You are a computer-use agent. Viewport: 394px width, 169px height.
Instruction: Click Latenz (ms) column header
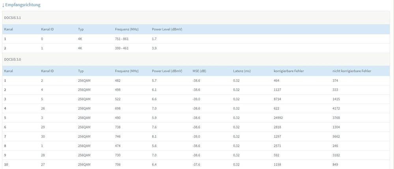tap(242, 71)
